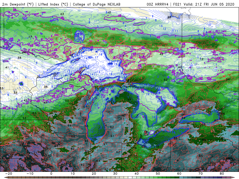Screen dimensions: 239x179
Task: Click the "Lifted Index (°C)" title label
Action: pos(53,4)
